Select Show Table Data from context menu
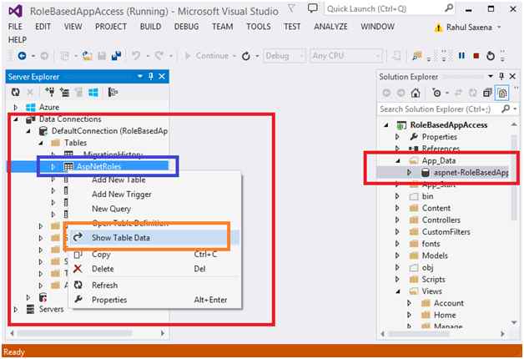The image size is (524, 359). point(154,238)
